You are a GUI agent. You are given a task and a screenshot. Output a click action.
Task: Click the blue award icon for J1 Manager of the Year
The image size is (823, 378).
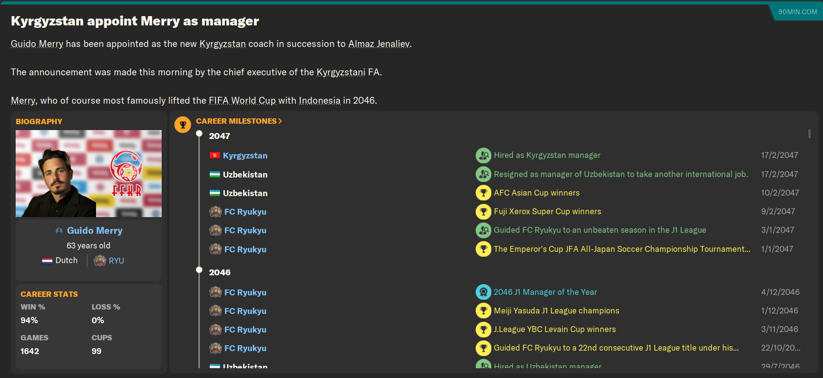pyautogui.click(x=484, y=292)
